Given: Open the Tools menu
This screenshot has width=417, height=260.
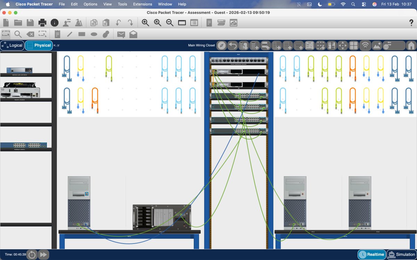Looking at the screenshot, I should (x=122, y=4).
